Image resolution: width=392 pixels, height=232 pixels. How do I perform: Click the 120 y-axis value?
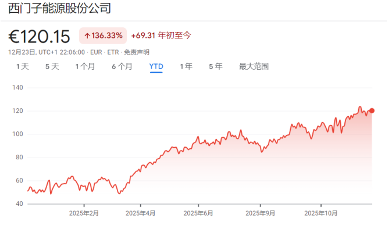pos(17,110)
